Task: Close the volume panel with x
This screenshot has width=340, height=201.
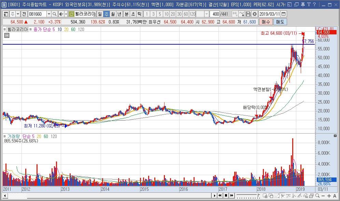Action: (x=335, y=136)
